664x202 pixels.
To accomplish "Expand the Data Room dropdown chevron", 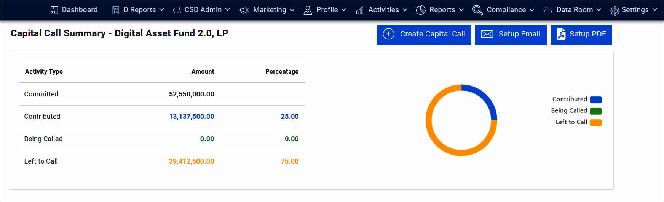I will pyautogui.click(x=599, y=10).
